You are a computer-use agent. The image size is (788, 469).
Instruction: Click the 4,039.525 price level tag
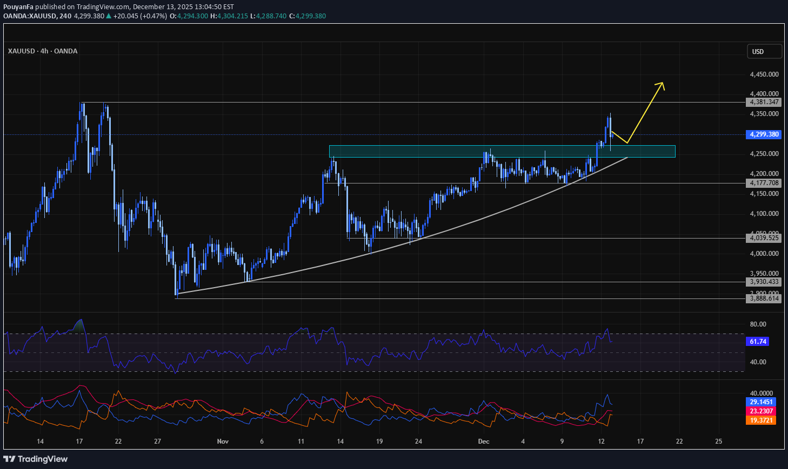pyautogui.click(x=764, y=238)
